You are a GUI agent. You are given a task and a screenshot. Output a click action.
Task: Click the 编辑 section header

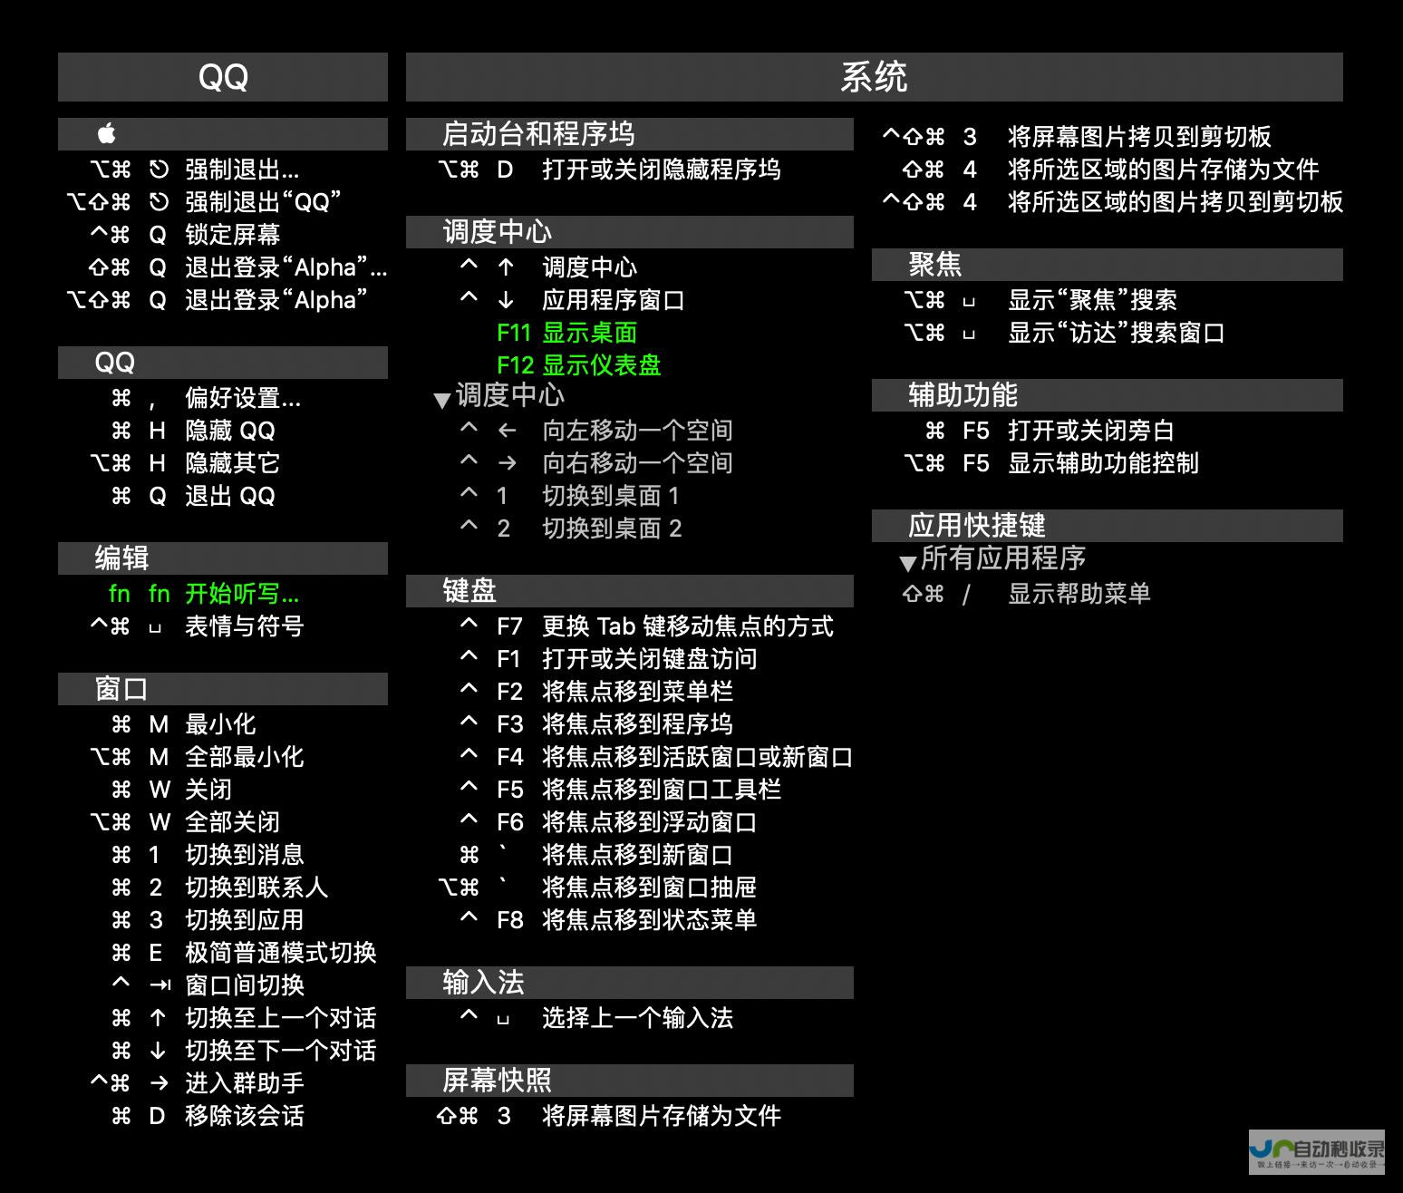(x=223, y=558)
